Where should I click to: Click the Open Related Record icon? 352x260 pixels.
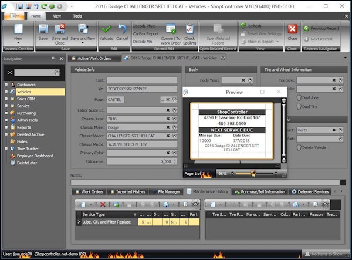tap(218, 29)
